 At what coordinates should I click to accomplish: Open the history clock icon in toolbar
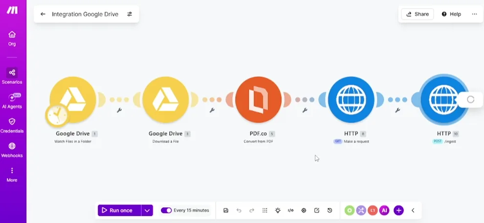point(330,210)
